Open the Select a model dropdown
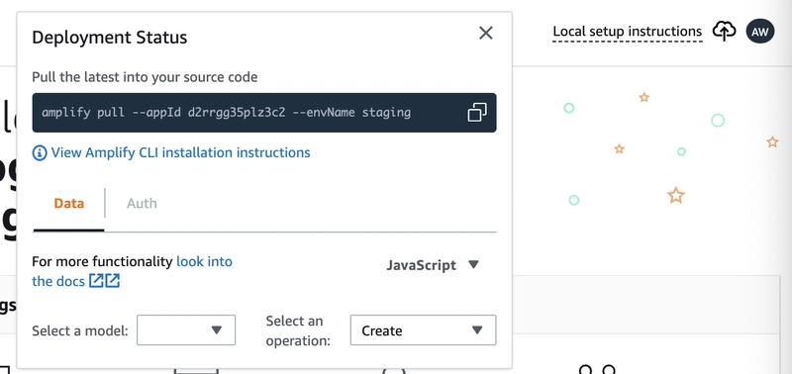This screenshot has height=374, width=792. (186, 330)
